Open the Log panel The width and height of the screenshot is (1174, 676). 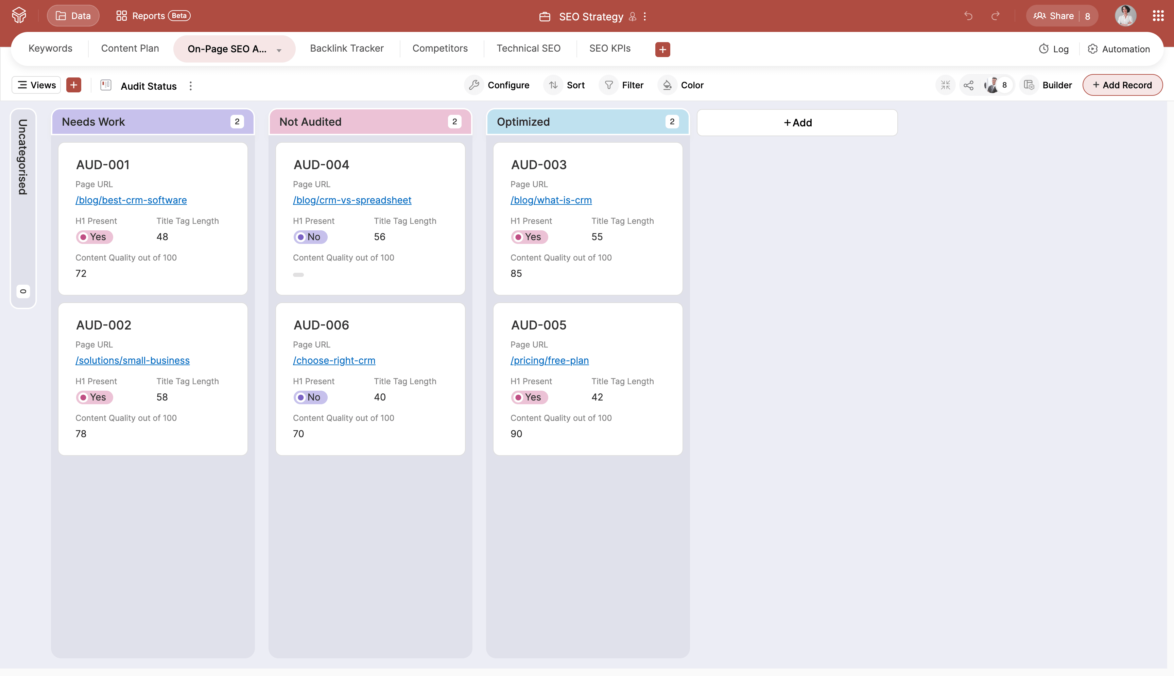tap(1054, 49)
